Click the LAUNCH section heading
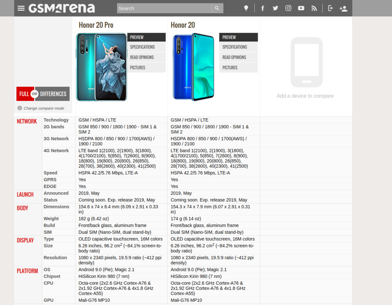The height and width of the screenshot is (305, 392). (x=25, y=194)
